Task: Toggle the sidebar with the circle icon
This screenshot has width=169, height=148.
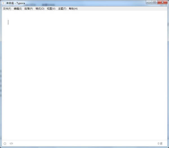Action: tap(5, 143)
